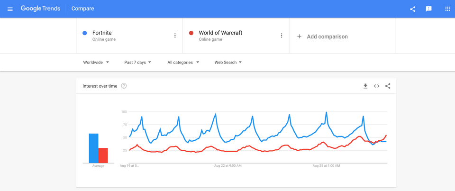Open the hamburger main menu

coord(10,9)
